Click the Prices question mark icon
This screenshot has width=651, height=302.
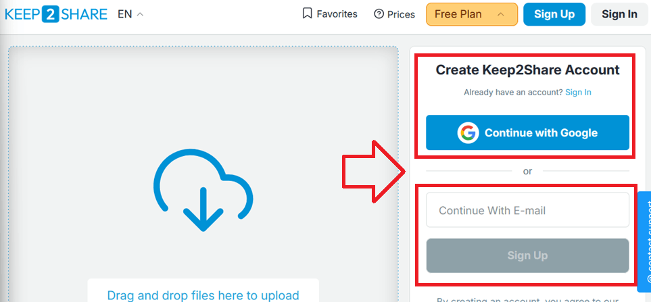pyautogui.click(x=379, y=14)
